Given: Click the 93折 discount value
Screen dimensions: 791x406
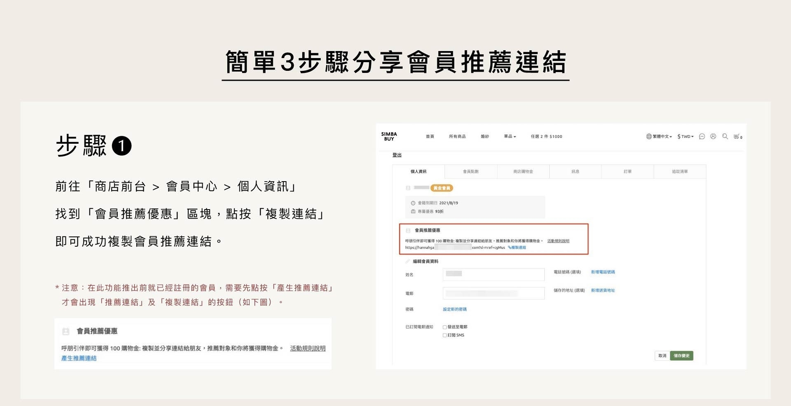Looking at the screenshot, I should (439, 212).
